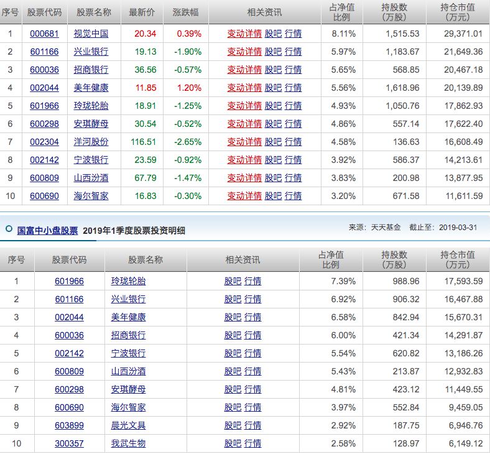
Task: Open 变动详情 for 视觉中国 row
Action: [244, 34]
